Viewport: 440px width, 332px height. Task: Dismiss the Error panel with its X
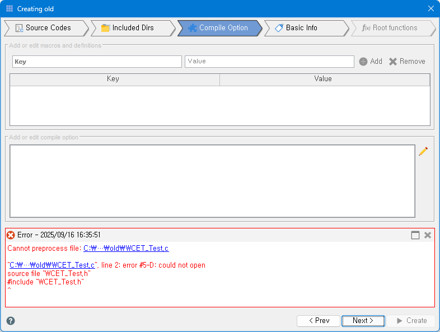click(428, 235)
